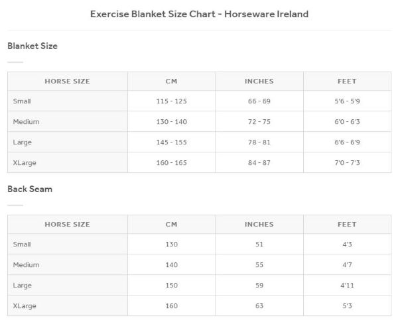Click the 72 - 75 inches cell
The height and width of the screenshot is (322, 398).
259,122
